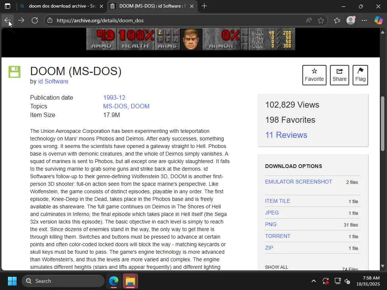Screen dimensions: 387x290
Task: Click the DOWNLOAD OPTIONS heading
Action: point(293,166)
